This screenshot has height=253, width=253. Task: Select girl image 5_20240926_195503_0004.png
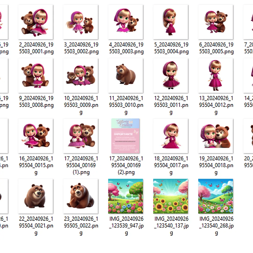tap(170, 22)
